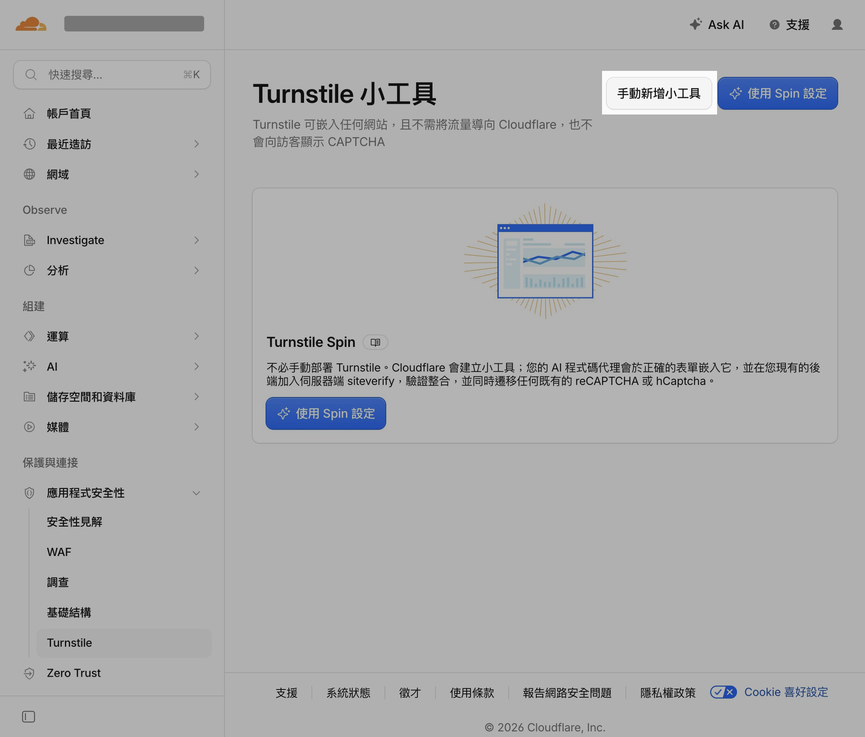
Task: Expand the AI menu chevron
Action: (196, 366)
